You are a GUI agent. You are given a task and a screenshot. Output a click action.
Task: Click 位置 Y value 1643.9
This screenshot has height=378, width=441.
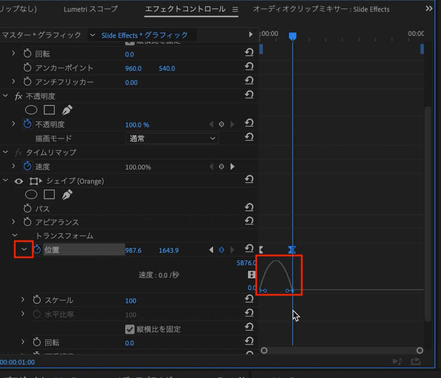tap(168, 250)
